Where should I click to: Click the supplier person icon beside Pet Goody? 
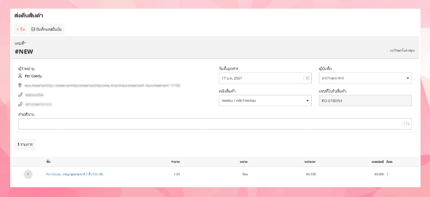(x=20, y=76)
